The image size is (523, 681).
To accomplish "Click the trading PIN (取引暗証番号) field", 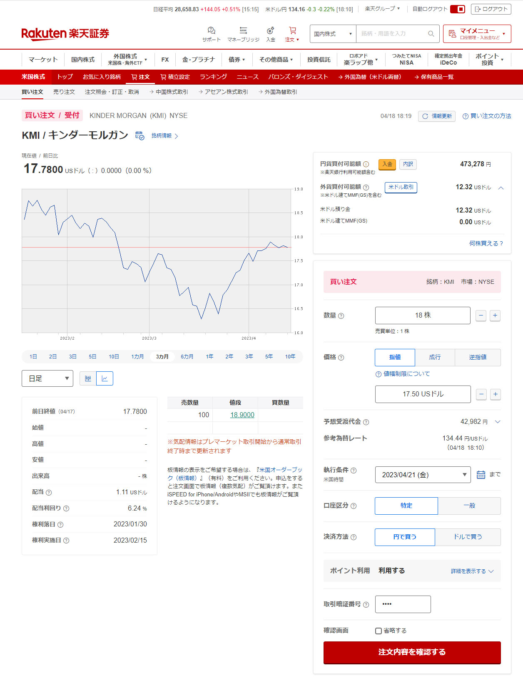I will click(403, 604).
